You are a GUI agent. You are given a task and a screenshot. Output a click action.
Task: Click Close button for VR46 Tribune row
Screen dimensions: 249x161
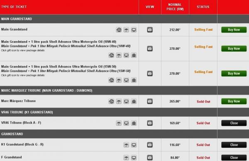[x=234, y=123]
